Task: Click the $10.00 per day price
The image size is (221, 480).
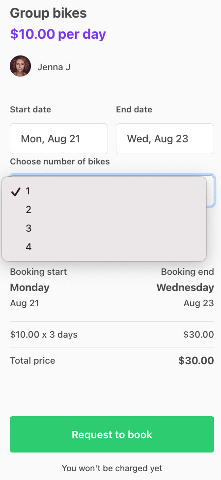Action: (x=58, y=34)
